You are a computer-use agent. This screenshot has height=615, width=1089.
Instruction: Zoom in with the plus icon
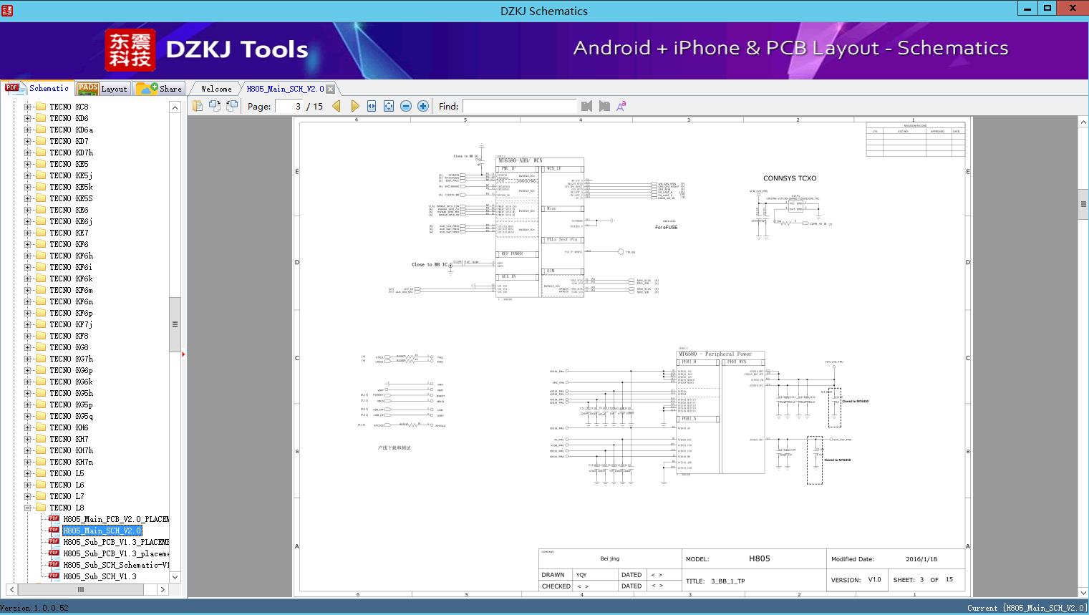tap(423, 106)
